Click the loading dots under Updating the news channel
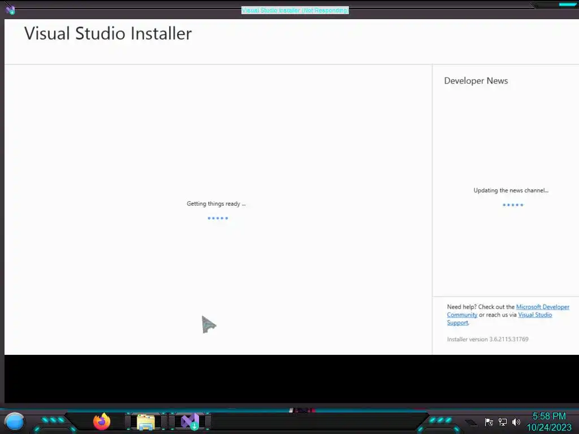579x434 pixels. 513,205
